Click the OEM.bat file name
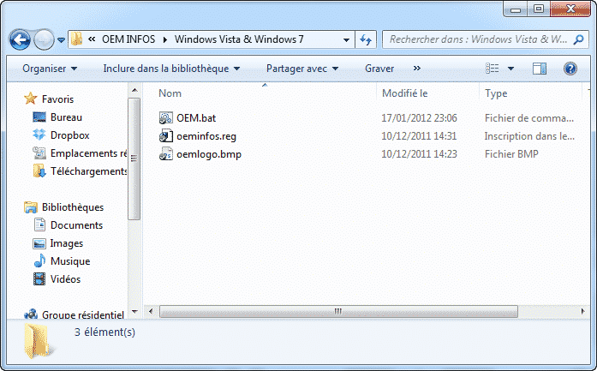The width and height of the screenshot is (597, 371). 196,118
